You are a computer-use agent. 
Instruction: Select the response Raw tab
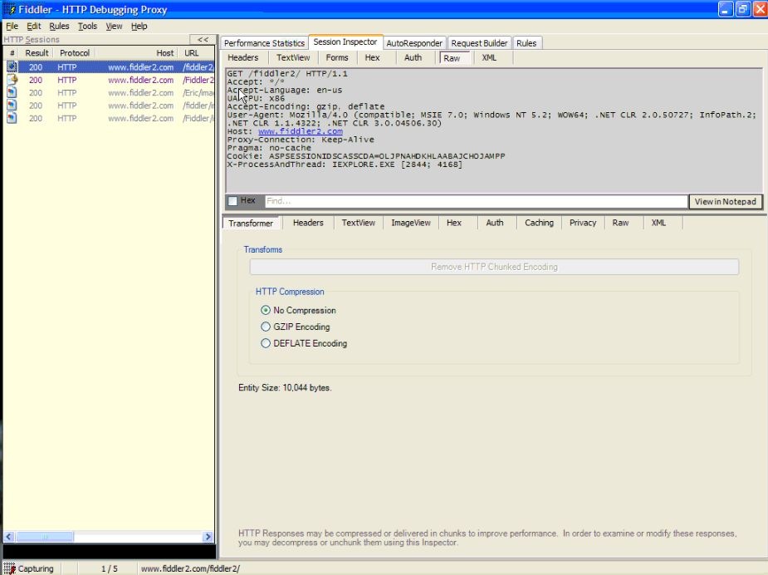click(x=620, y=223)
